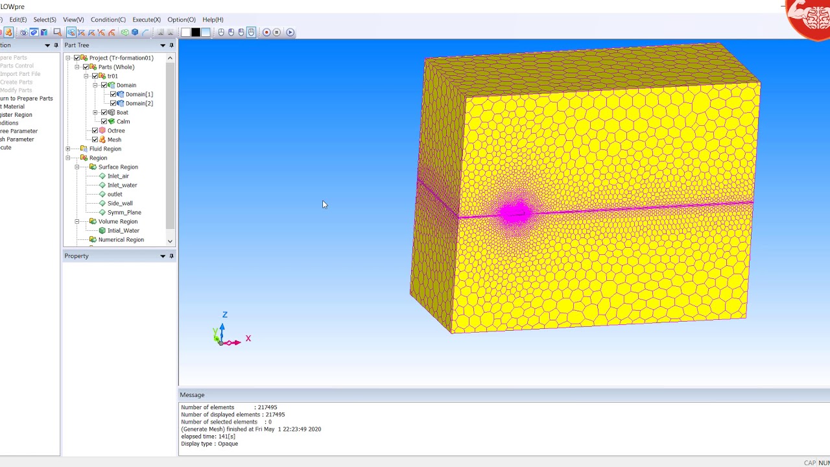This screenshot has height=467, width=830.
Task: Open the Condition(C) menu
Action: click(x=108, y=19)
